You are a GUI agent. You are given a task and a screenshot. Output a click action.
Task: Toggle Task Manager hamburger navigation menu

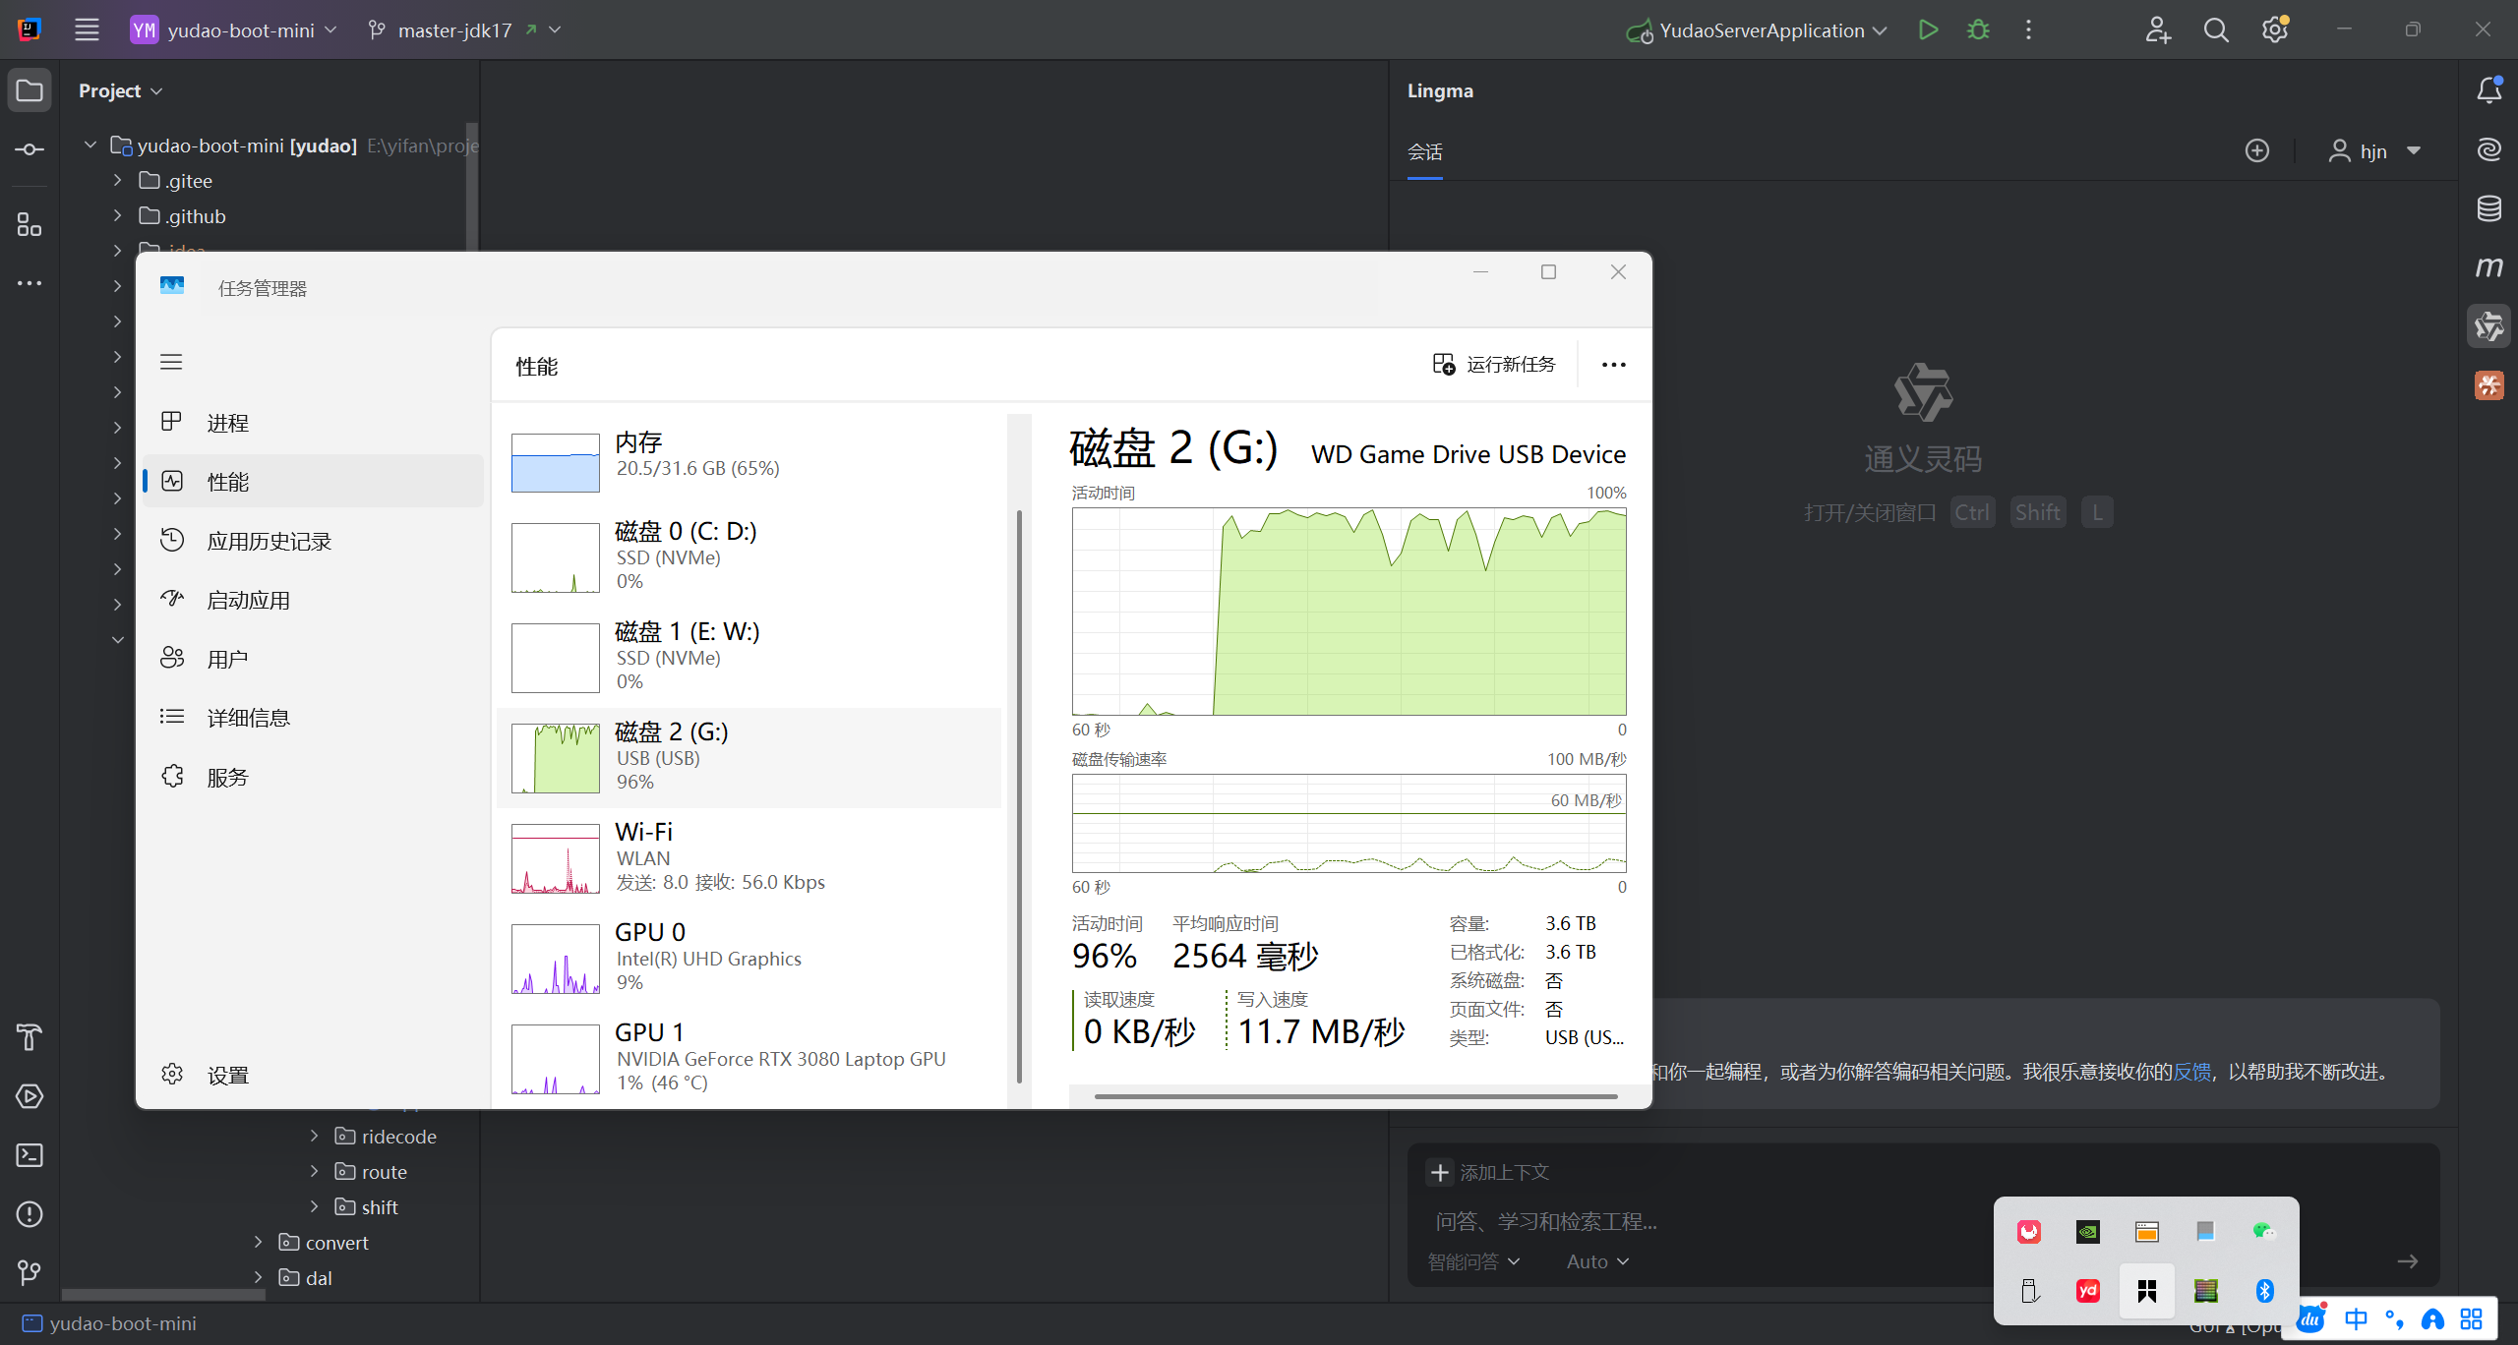171,362
